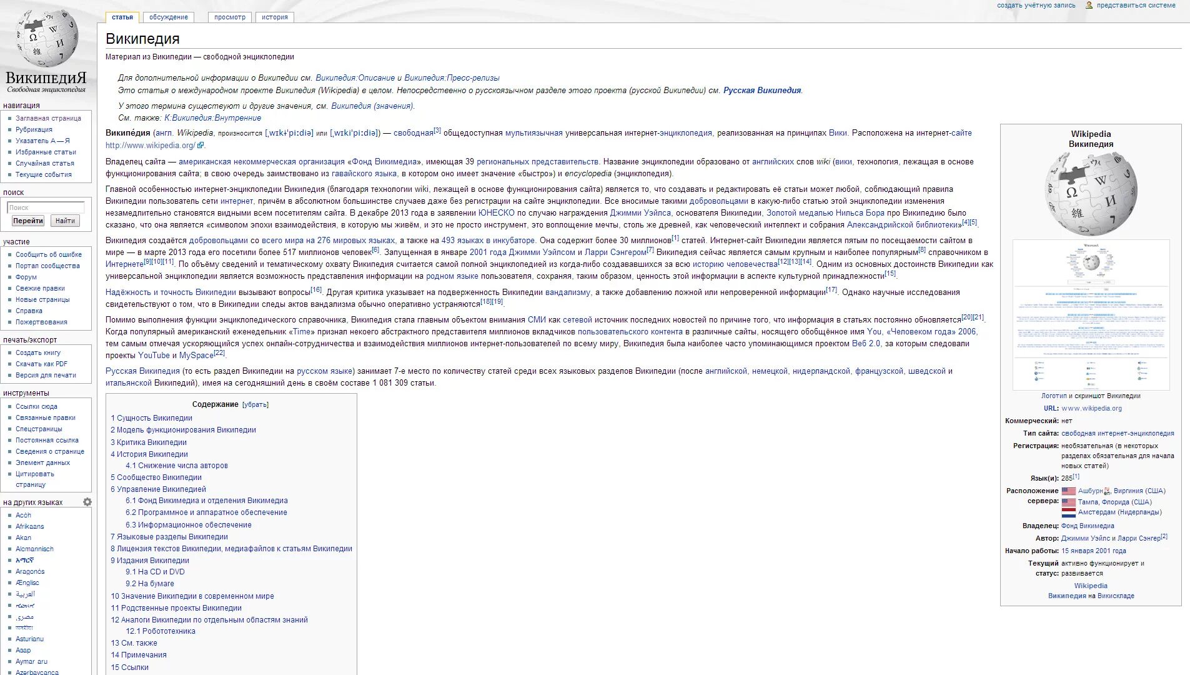Image resolution: width=1190 pixels, height=675 pixels.
Task: Jump to section 12.1 Робототехника
Action: (161, 632)
